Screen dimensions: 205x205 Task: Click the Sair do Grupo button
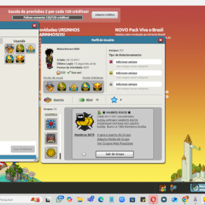(115, 154)
